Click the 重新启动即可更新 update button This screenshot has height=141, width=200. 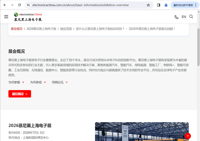point(183,5)
